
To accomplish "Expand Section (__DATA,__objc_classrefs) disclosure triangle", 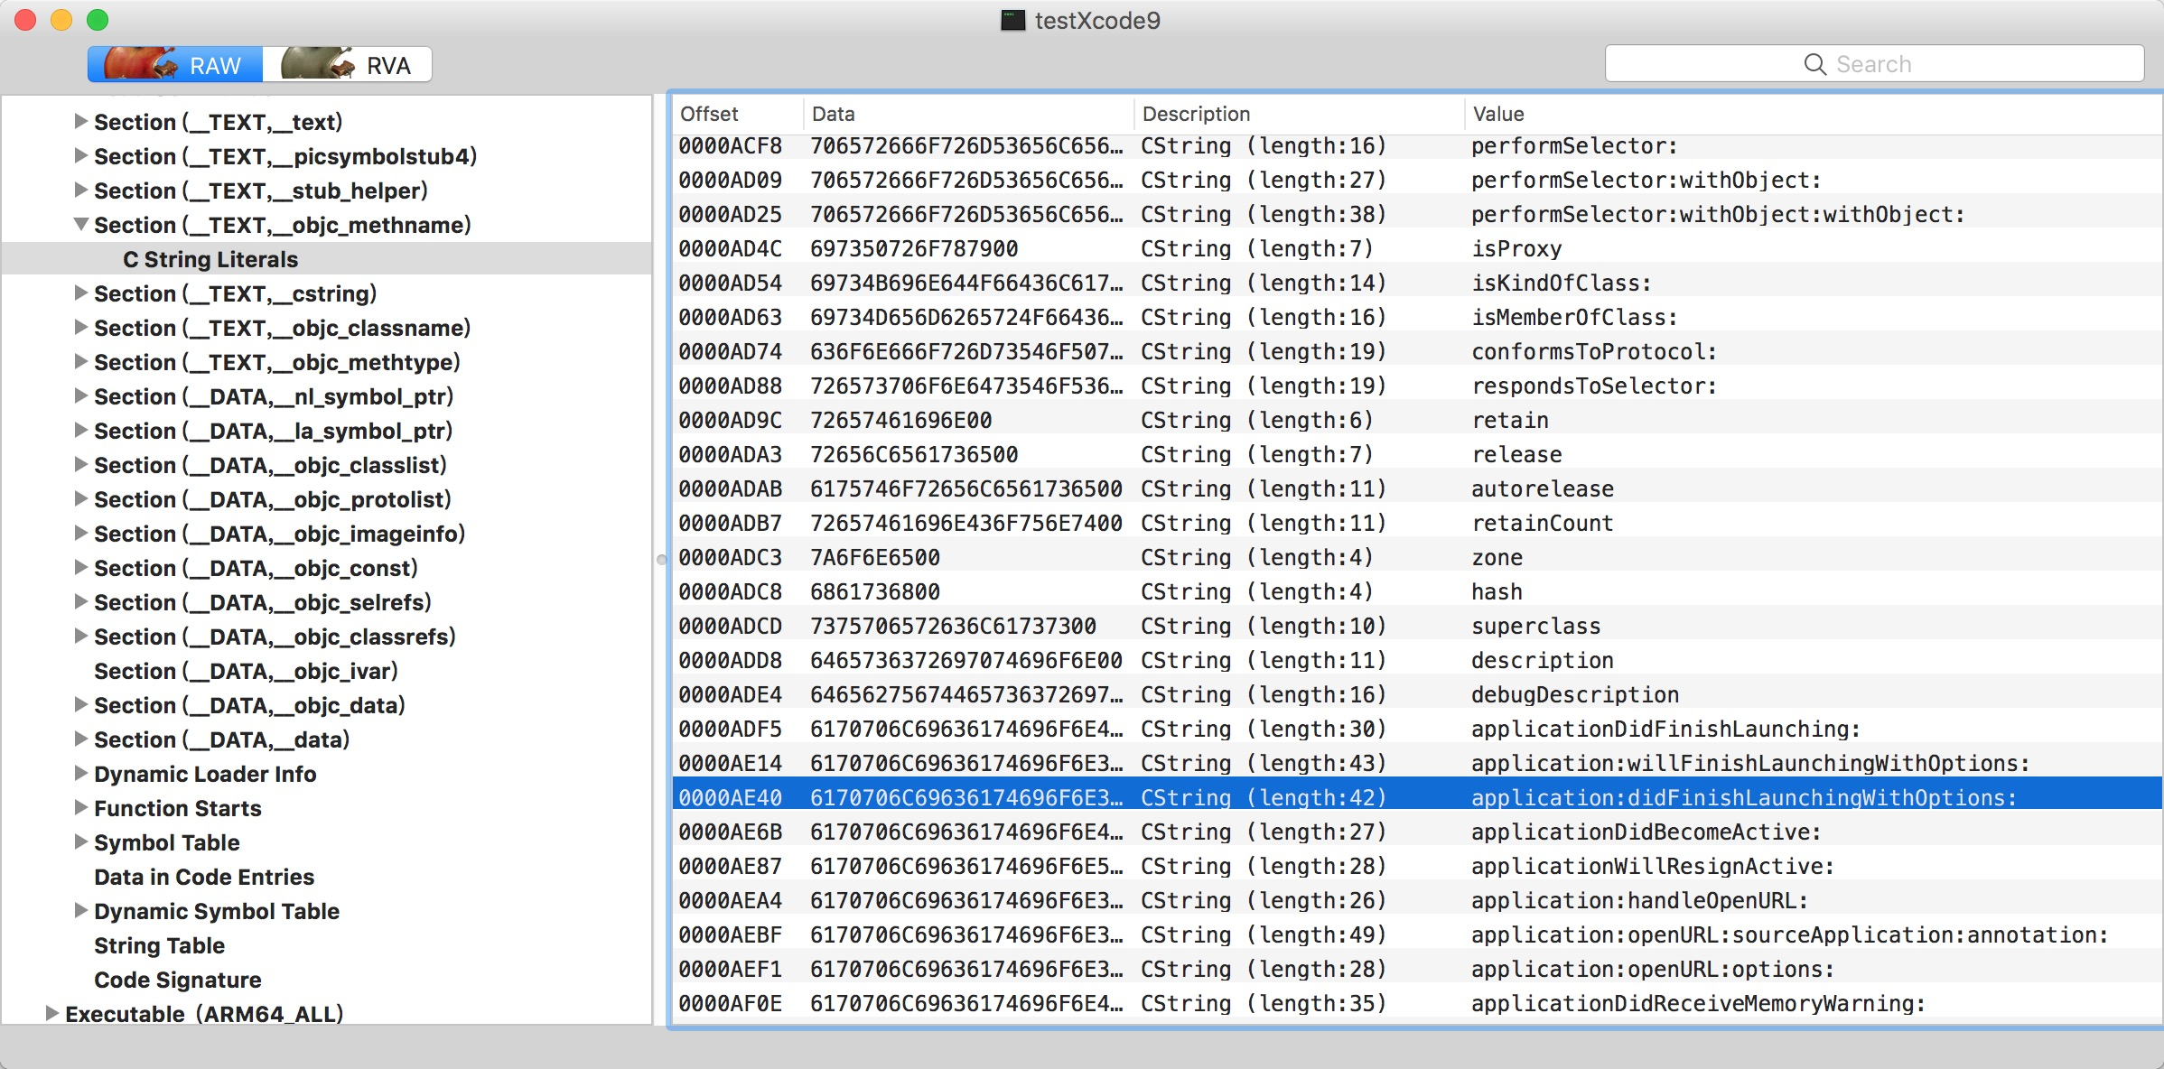I will click(80, 636).
